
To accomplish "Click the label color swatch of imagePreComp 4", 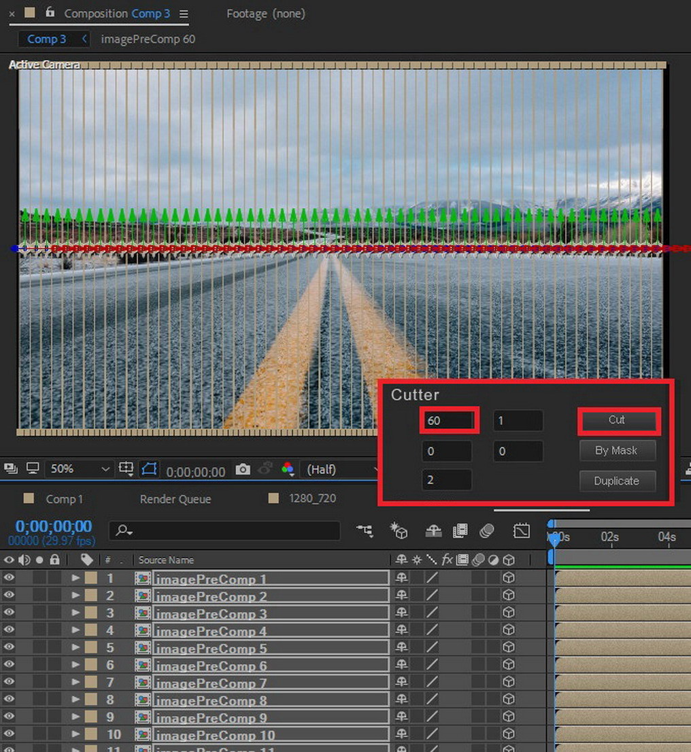I will click(x=91, y=630).
